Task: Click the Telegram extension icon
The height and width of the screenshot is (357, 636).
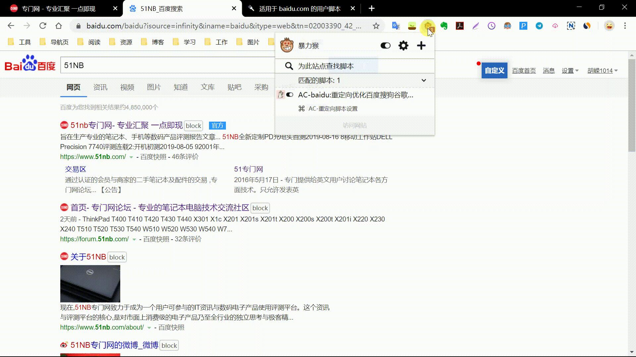Action: click(539, 26)
